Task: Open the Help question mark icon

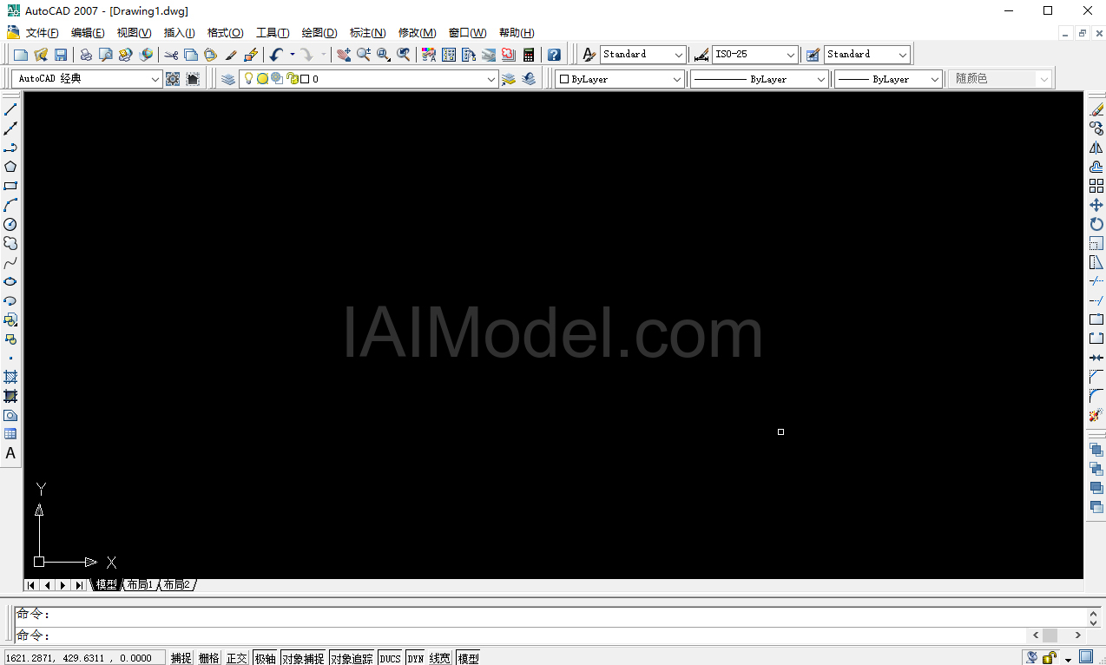Action: point(554,55)
